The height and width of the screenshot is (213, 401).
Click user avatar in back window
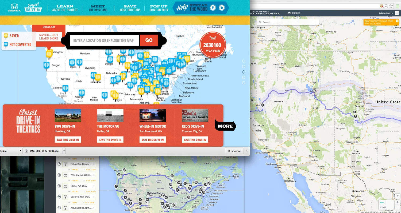[397, 13]
